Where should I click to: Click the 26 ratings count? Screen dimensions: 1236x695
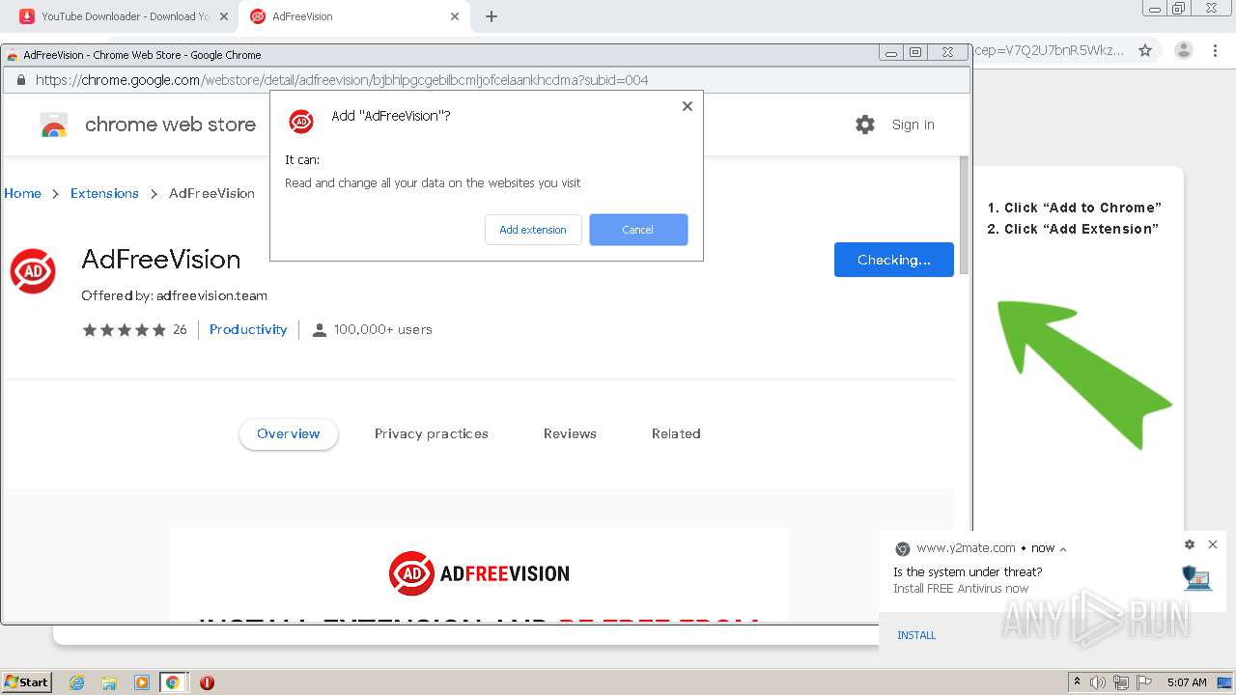pos(180,329)
